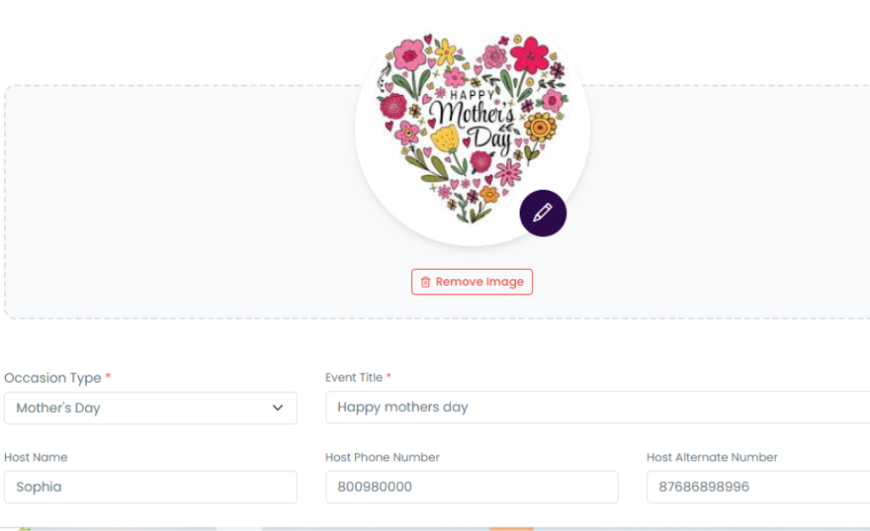
Task: Click the Occasion Type label
Action: 53,378
